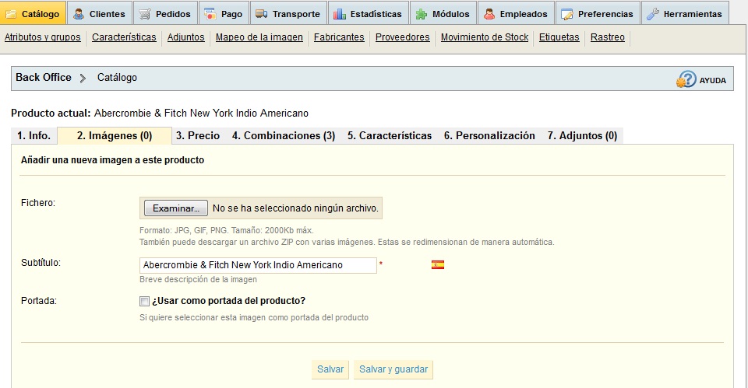This screenshot has height=388, width=748.
Task: Click the Pedidos shopping cart icon
Action: tap(145, 14)
